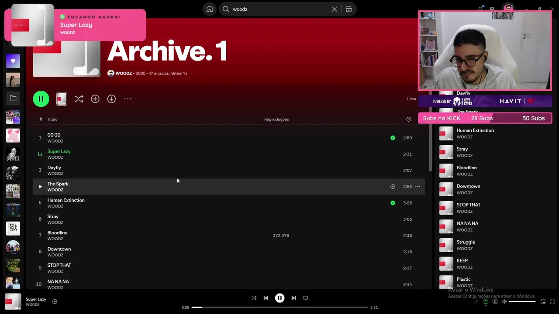Select STOP THAT in the tracklist
Screen dimensions: 559x314
229,268
